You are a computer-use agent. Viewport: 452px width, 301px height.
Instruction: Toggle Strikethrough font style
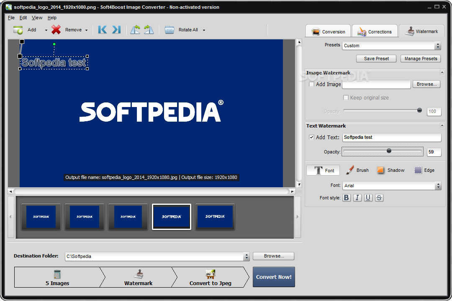tap(379, 198)
